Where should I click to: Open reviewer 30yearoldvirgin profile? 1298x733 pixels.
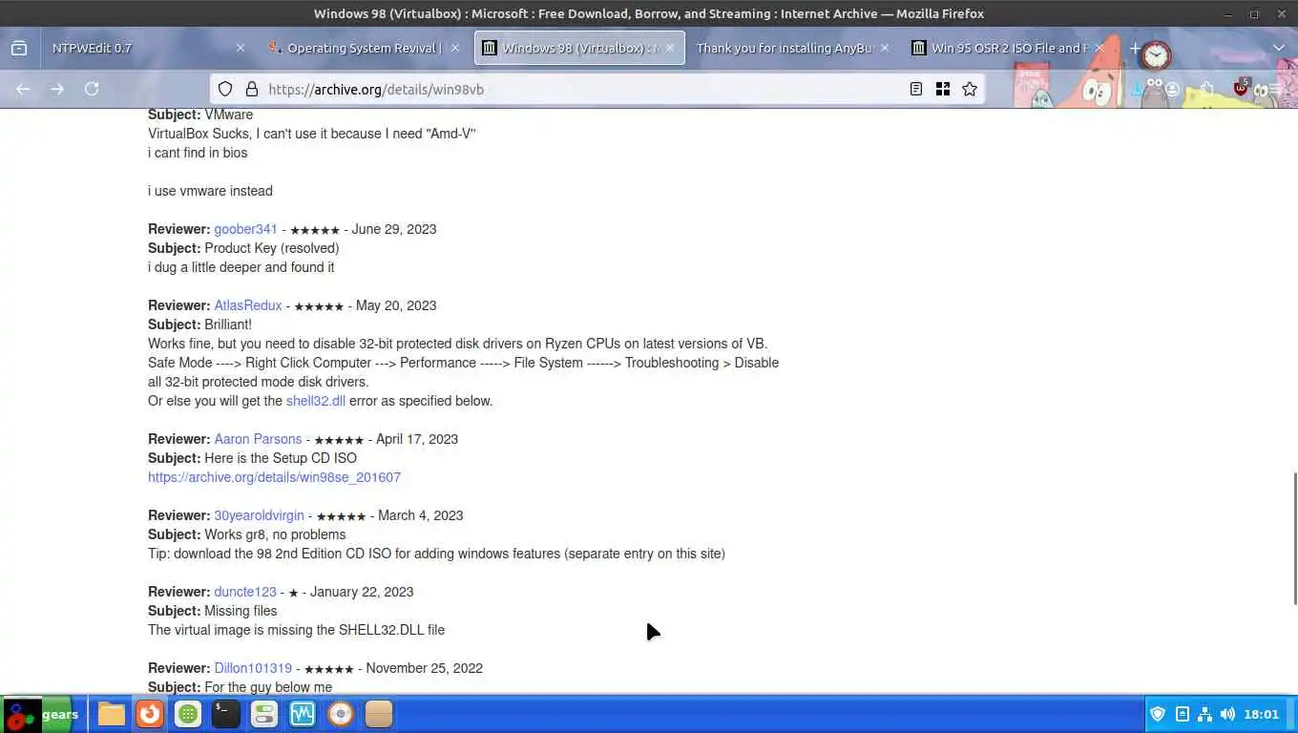(x=259, y=515)
